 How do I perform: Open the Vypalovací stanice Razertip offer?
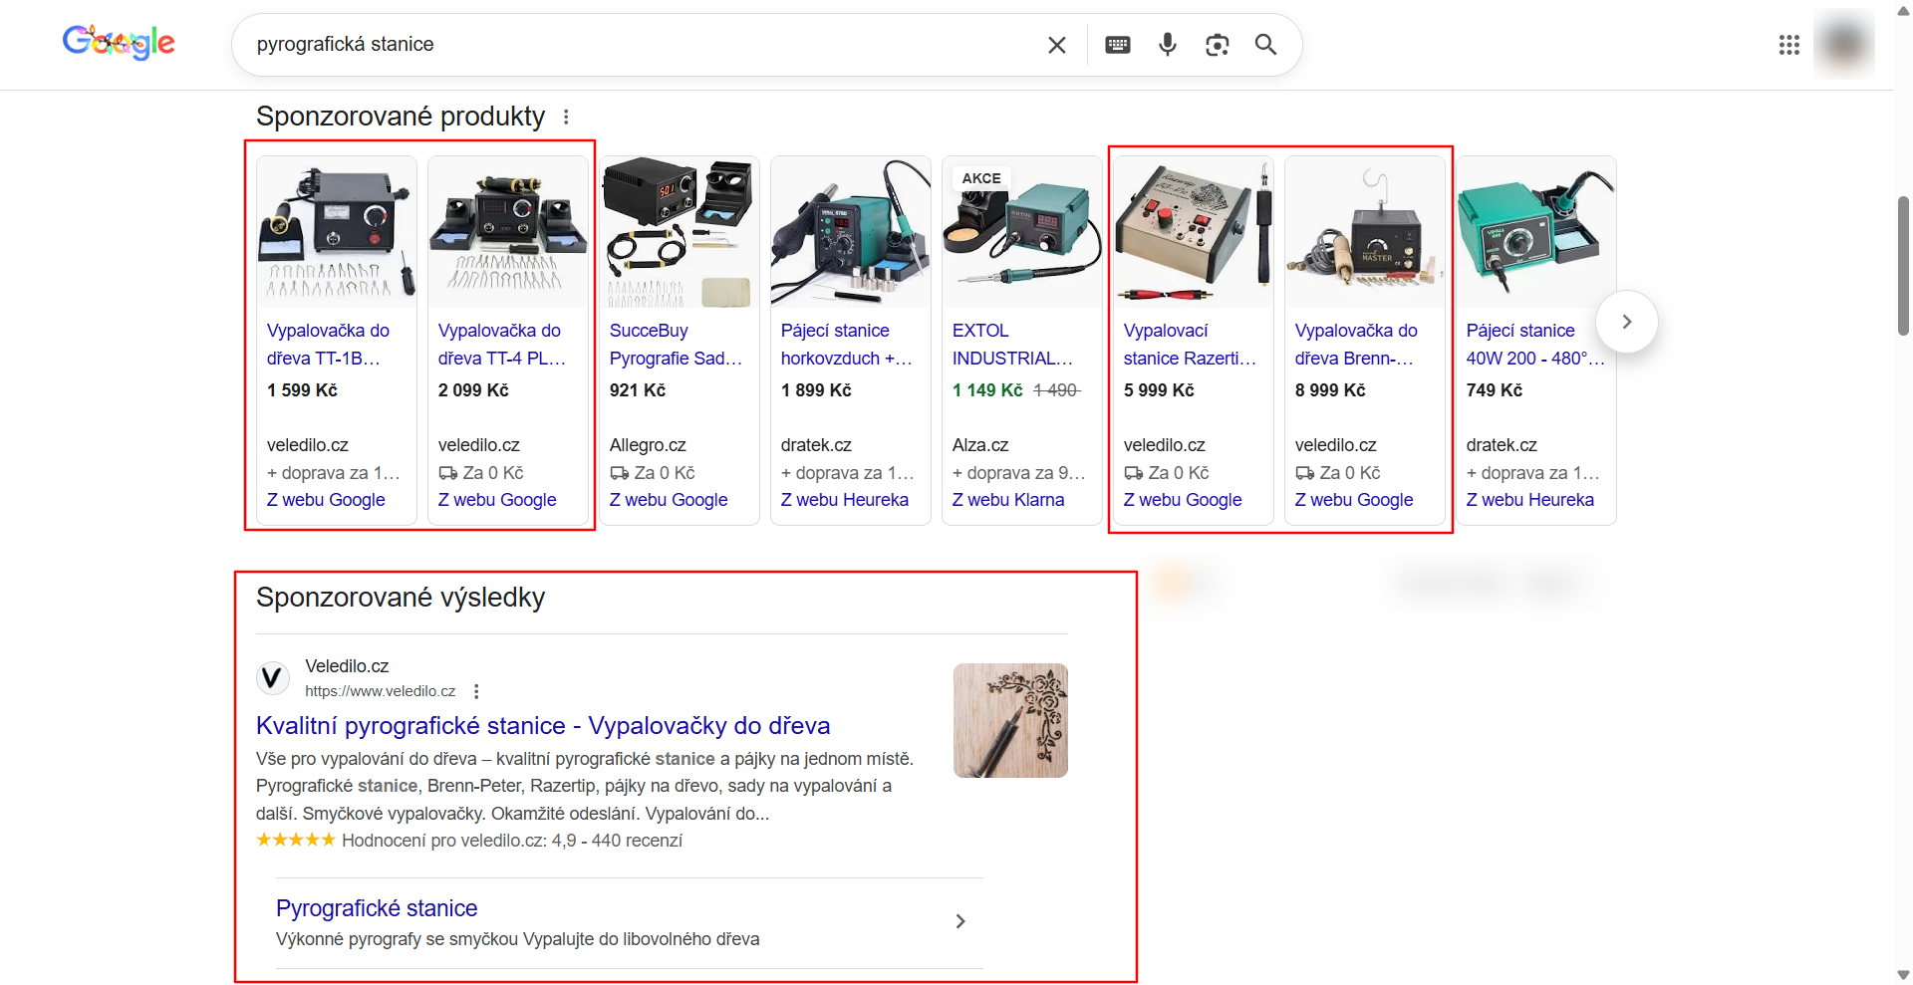[x=1189, y=344]
